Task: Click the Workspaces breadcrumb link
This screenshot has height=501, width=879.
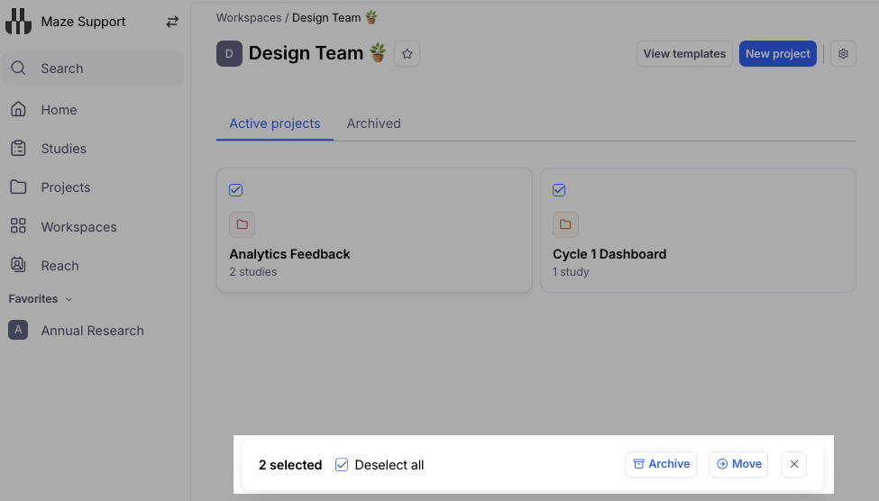Action: point(249,18)
